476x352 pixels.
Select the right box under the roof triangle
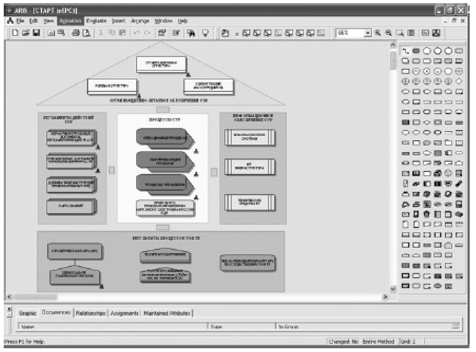pyautogui.click(x=209, y=87)
